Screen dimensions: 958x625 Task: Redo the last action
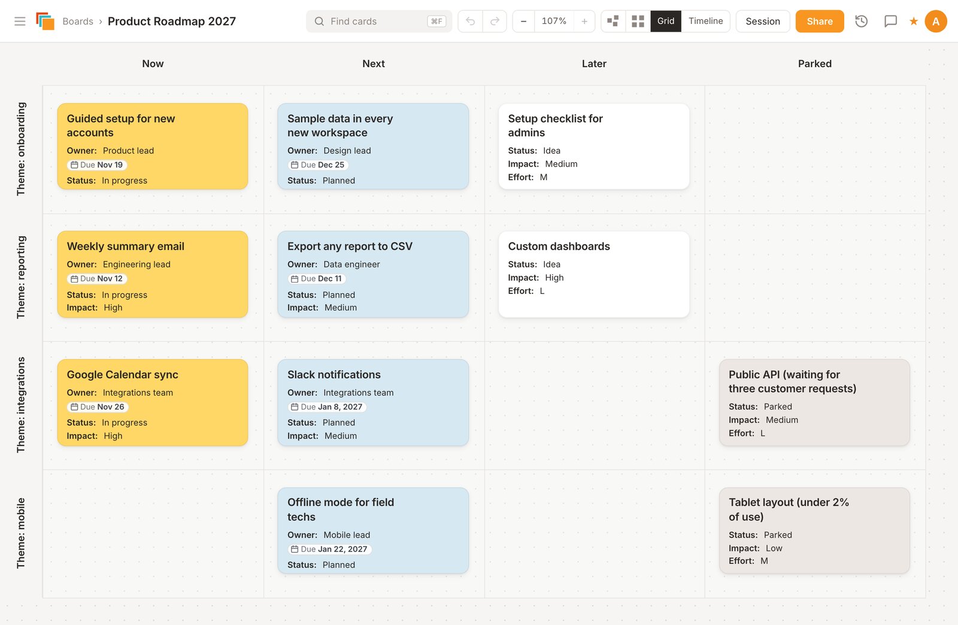pos(495,21)
